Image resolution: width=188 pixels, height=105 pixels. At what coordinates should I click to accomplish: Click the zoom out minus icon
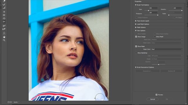pyautogui.click(x=9, y=102)
